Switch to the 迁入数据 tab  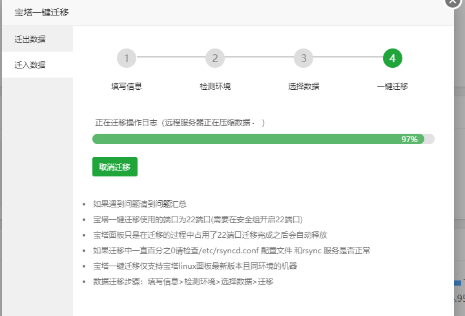click(x=37, y=65)
